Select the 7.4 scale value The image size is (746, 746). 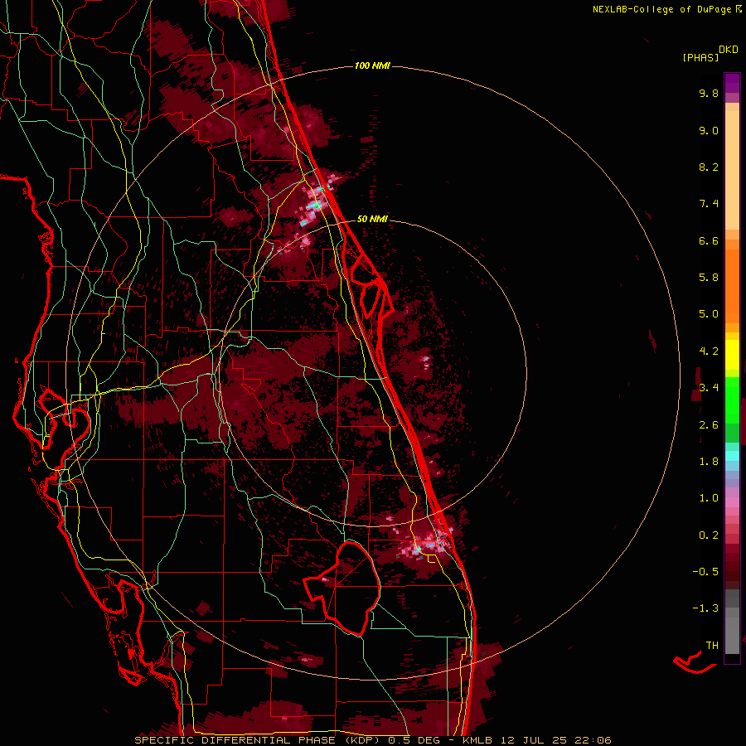click(x=709, y=204)
